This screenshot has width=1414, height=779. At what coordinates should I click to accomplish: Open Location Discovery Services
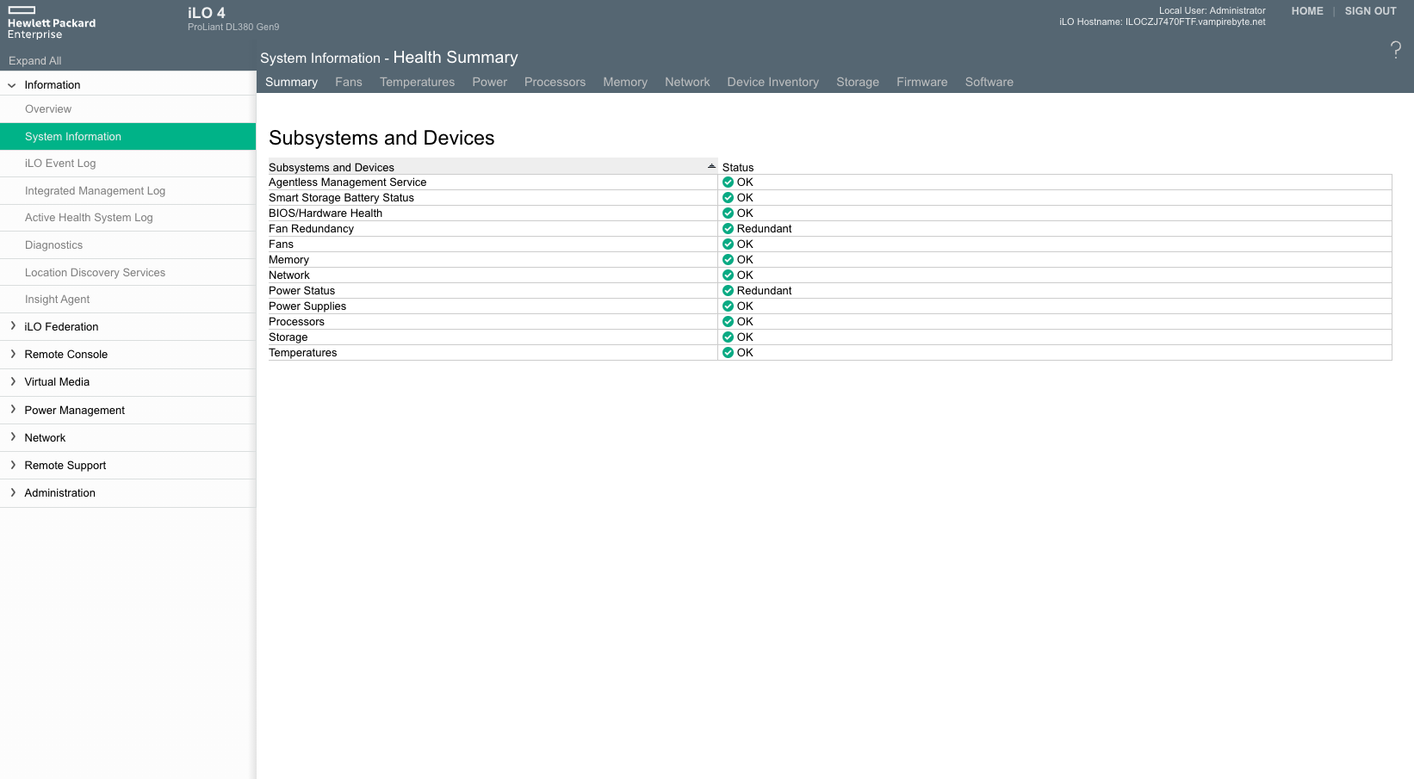(x=127, y=273)
